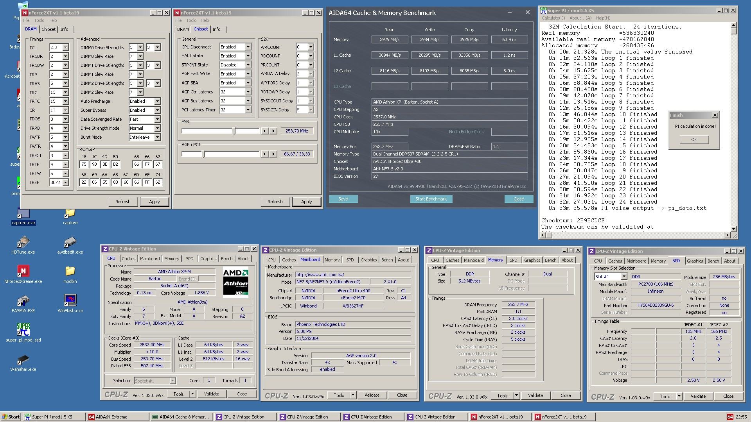
Task: Open Help menu in right nForce2XT window
Action: tap(205, 20)
